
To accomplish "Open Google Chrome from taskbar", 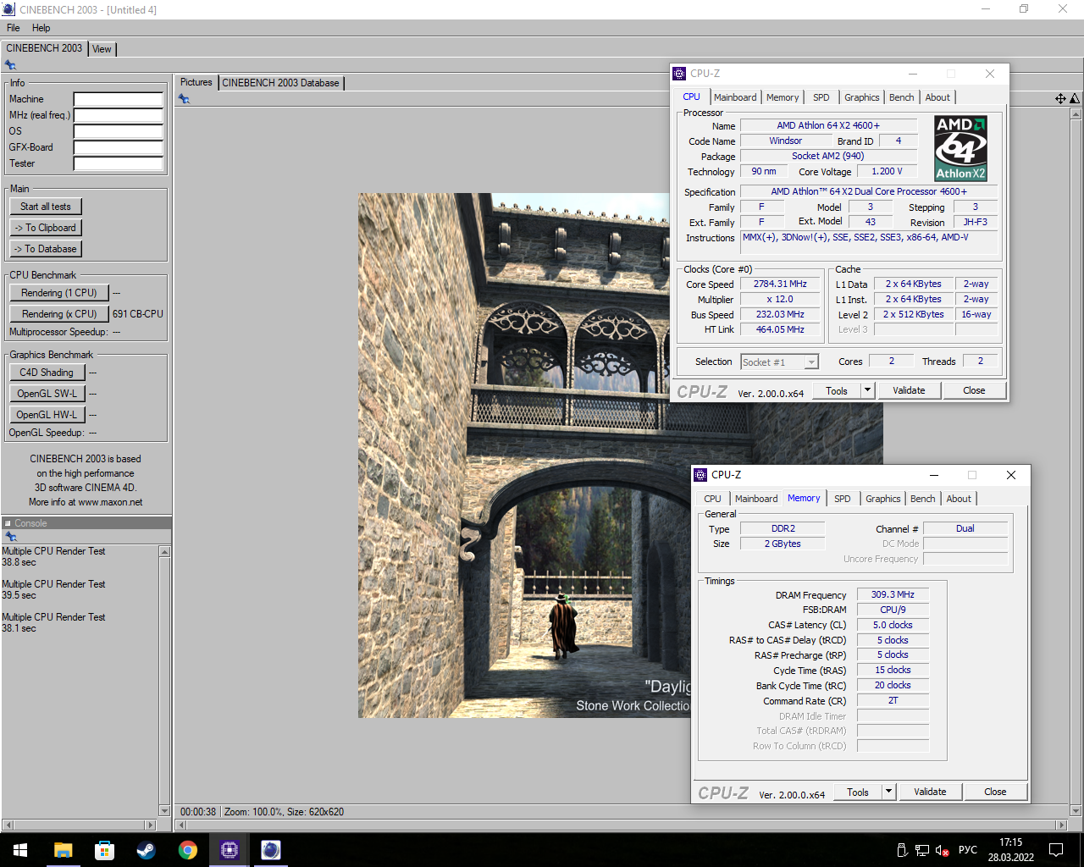I will point(187,850).
